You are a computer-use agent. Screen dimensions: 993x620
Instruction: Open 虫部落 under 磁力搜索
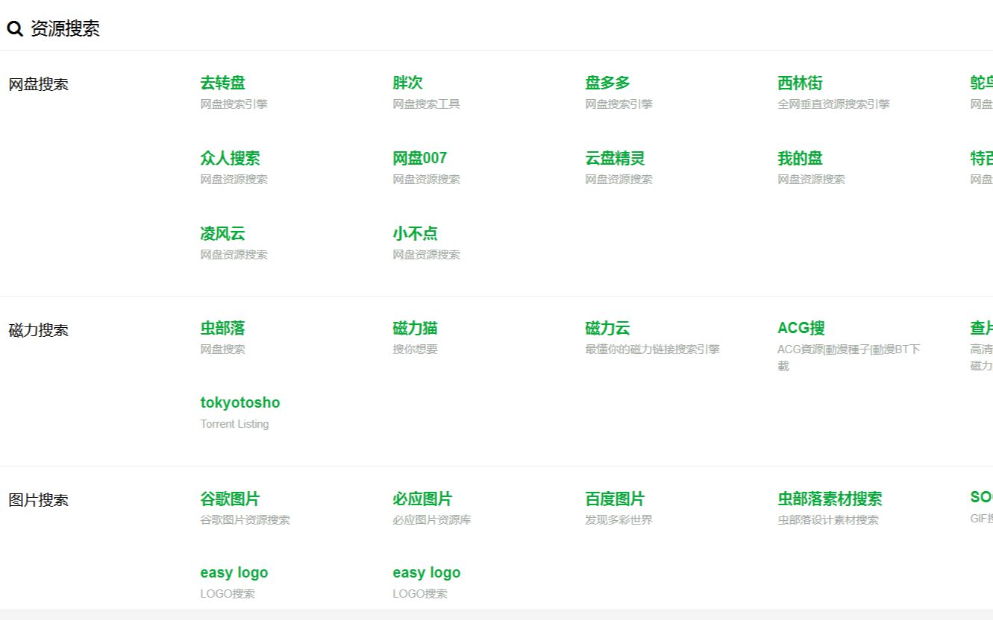222,328
